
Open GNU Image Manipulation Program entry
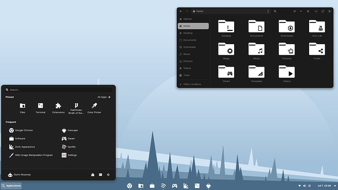31,155
